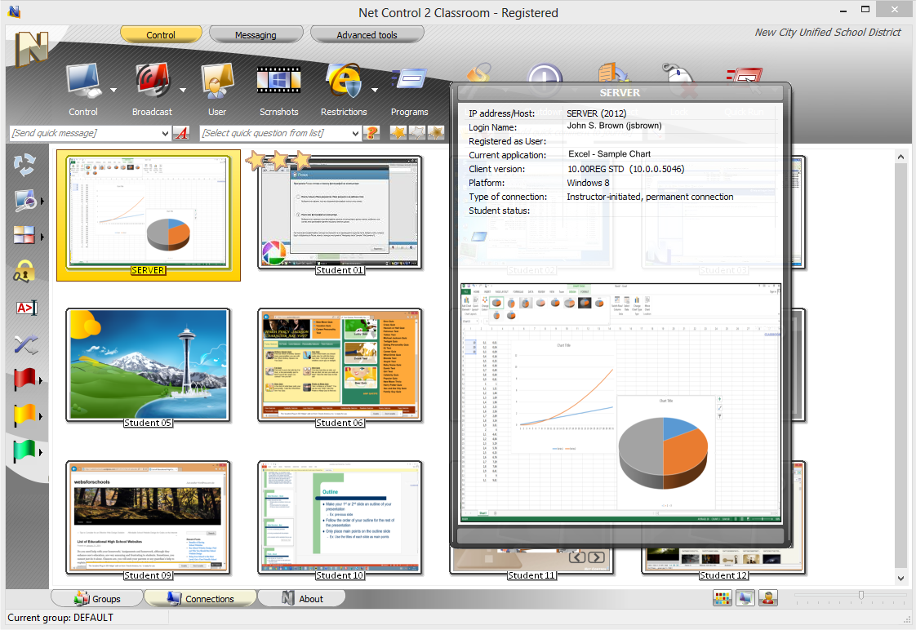Click the padlock and key sidebar icon

point(24,272)
